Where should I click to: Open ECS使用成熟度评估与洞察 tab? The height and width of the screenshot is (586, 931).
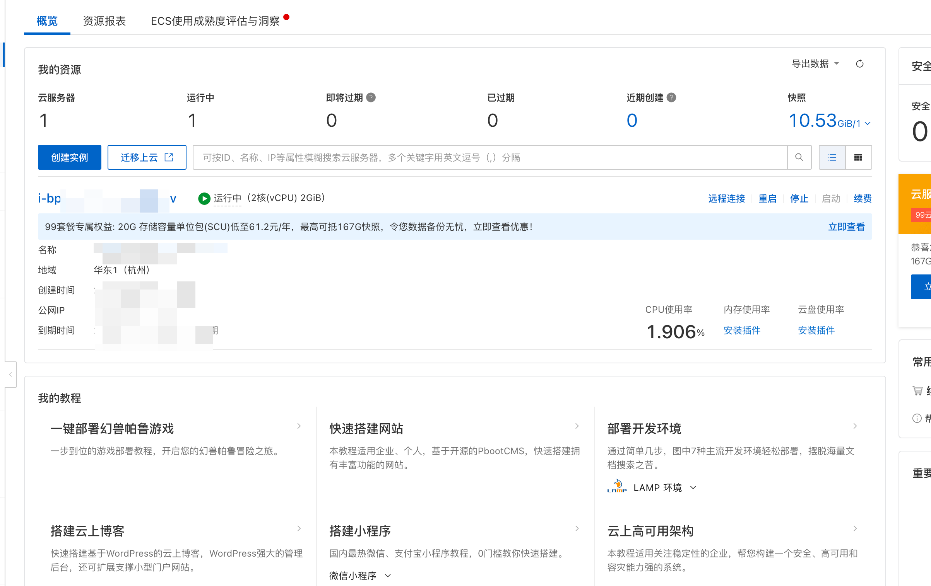click(x=215, y=21)
